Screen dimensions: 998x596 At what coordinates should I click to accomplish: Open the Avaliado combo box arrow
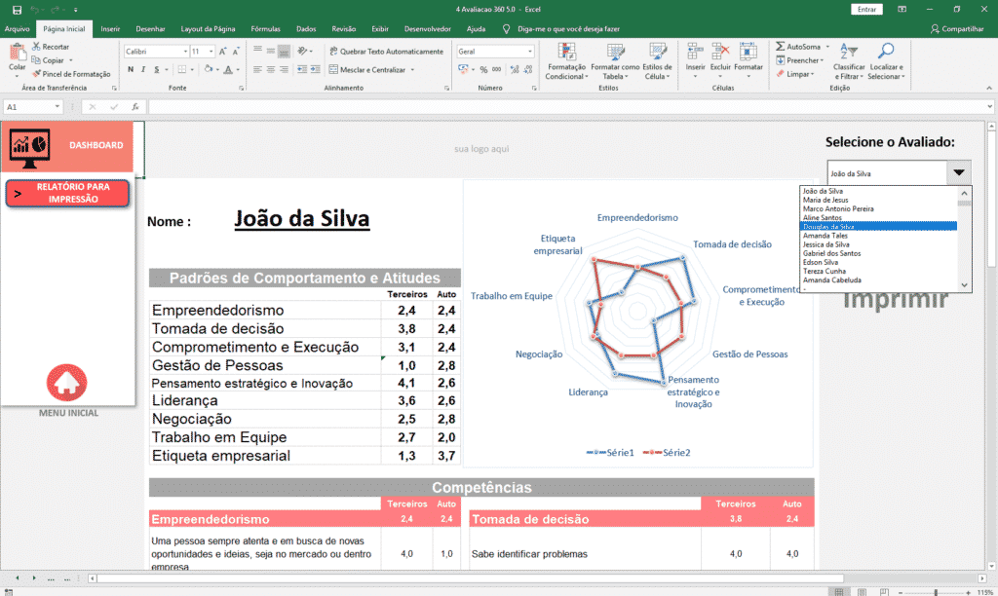[x=959, y=173]
